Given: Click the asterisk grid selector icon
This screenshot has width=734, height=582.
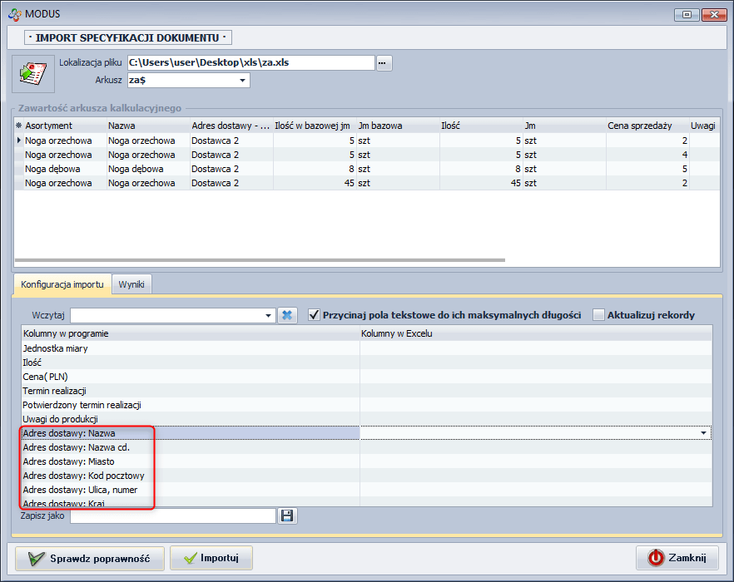Looking at the screenshot, I should coord(18,126).
